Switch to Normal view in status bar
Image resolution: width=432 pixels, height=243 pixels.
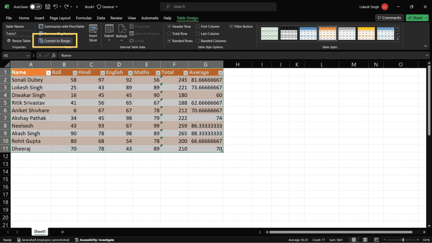pos(354,240)
